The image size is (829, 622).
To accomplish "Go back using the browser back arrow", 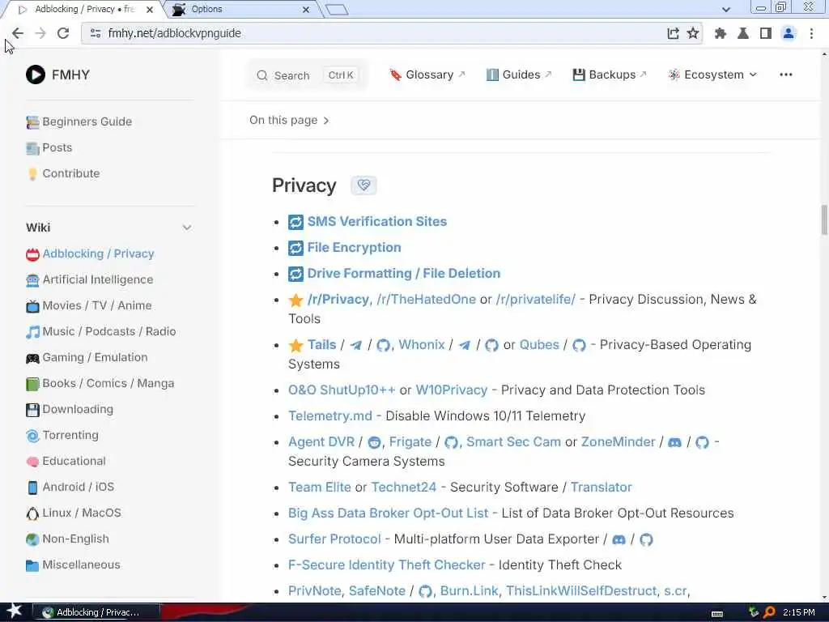I will [18, 33].
